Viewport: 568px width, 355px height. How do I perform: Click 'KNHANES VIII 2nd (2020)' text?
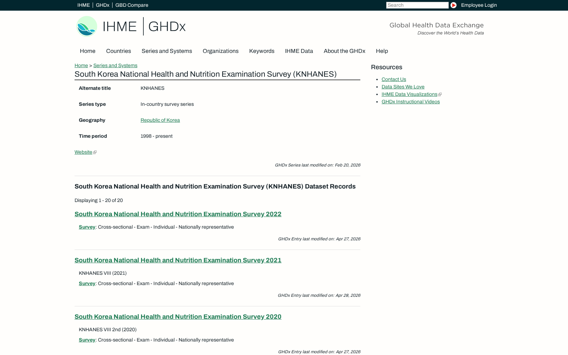pos(108,329)
